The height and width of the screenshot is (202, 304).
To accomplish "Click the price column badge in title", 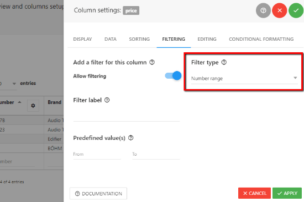I will coord(131,10).
